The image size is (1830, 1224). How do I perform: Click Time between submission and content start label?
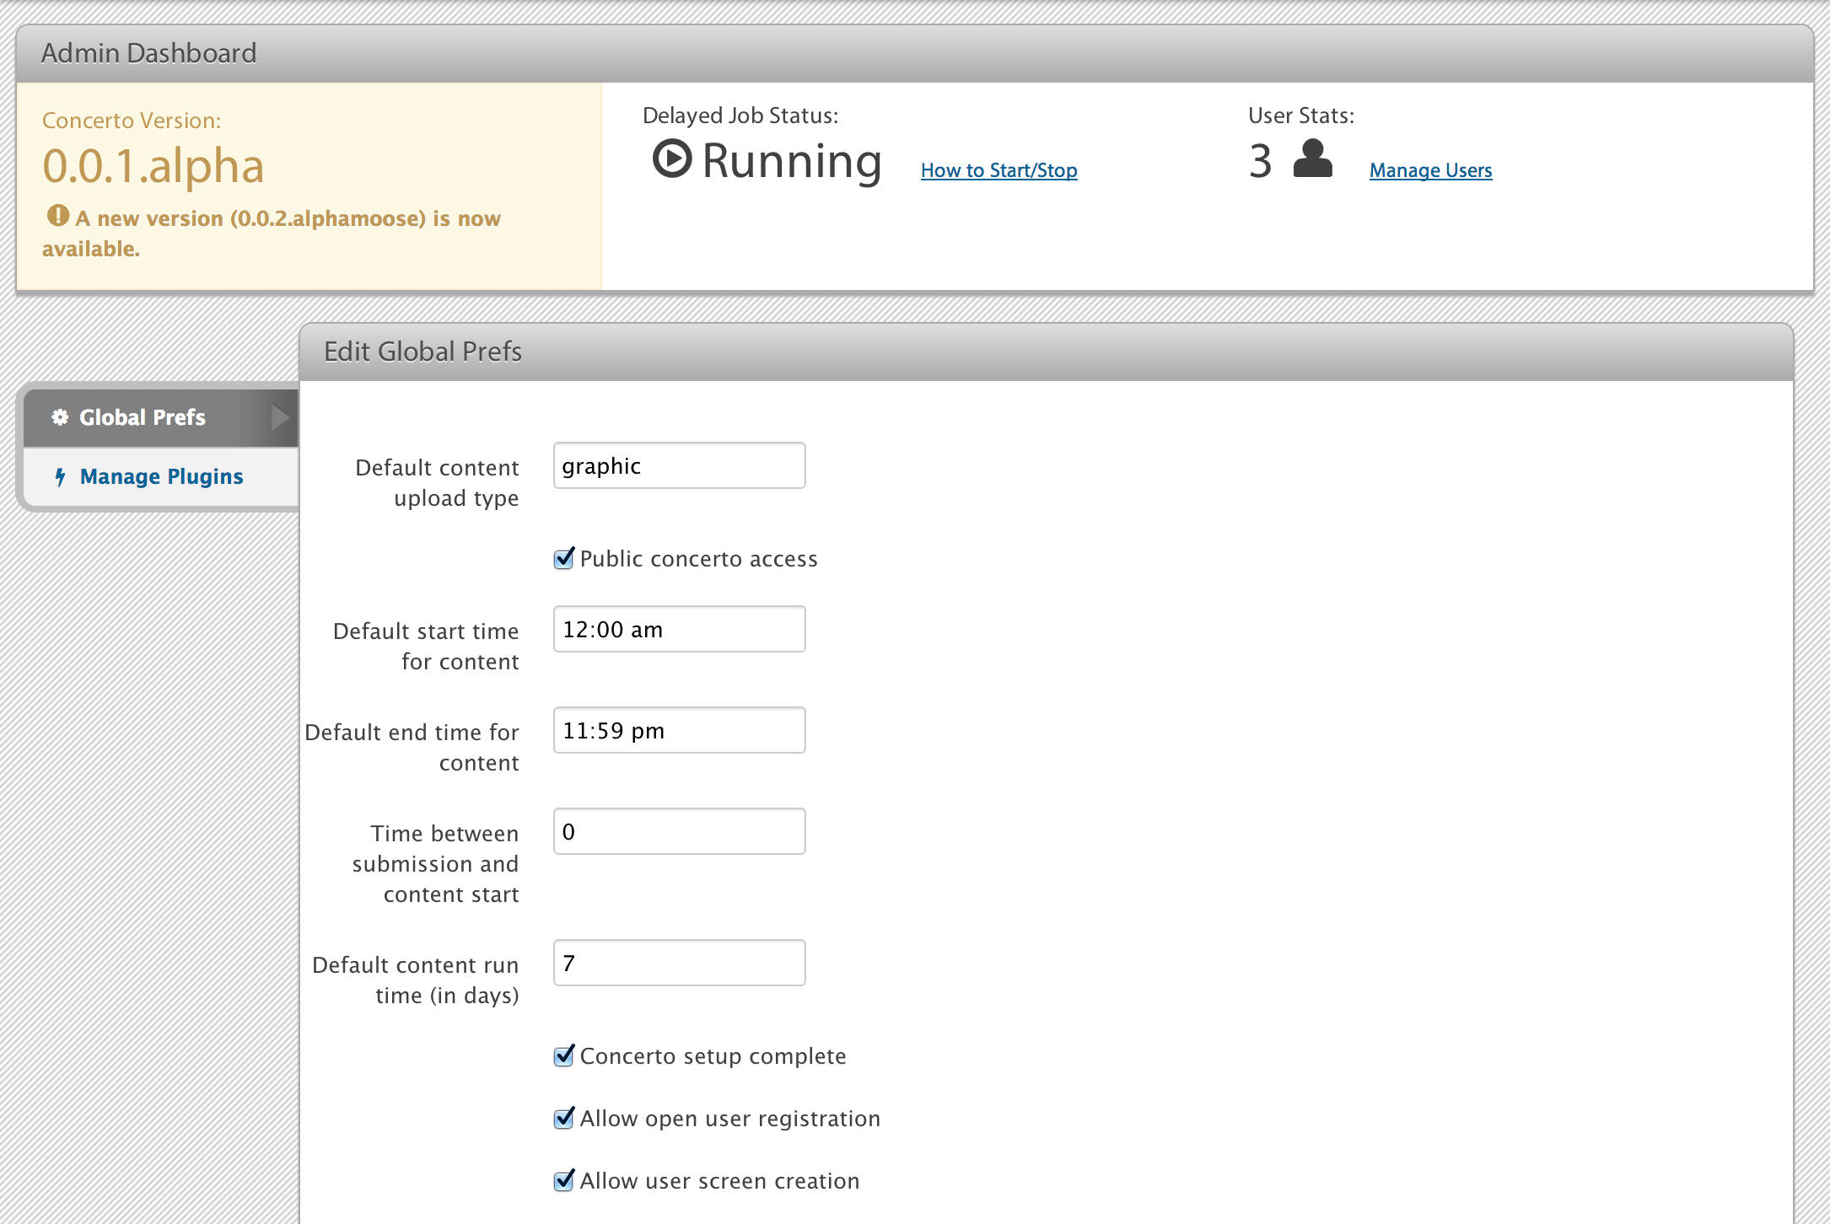pos(435,864)
